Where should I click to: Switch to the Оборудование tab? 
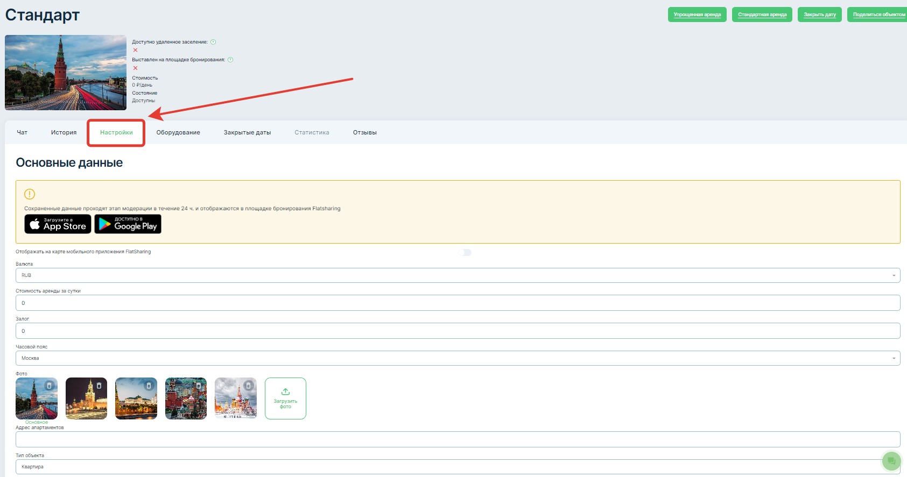[178, 132]
